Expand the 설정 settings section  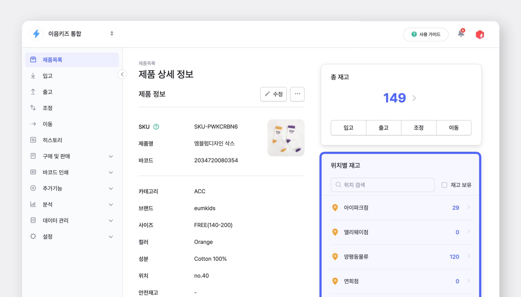coord(48,236)
